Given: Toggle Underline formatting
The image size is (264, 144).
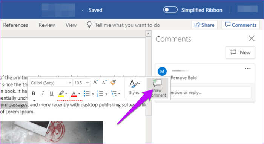Looking at the screenshot, I should pyautogui.click(x=52, y=93).
